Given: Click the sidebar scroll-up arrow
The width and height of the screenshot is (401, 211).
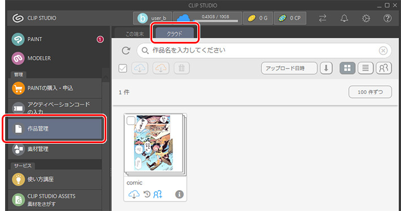Looking at the screenshot, I should click(106, 77).
